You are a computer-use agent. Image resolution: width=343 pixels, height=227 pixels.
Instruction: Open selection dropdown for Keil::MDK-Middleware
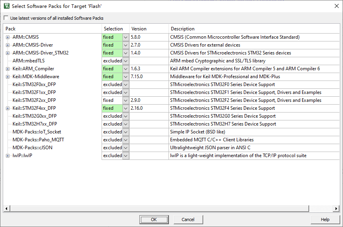[126, 77]
